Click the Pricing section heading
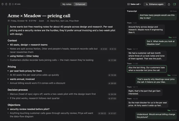 click(12, 67)
